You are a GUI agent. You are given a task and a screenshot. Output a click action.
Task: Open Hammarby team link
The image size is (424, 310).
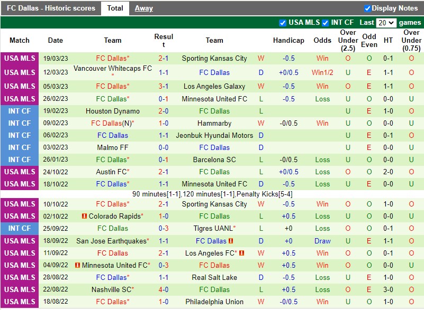(214, 123)
